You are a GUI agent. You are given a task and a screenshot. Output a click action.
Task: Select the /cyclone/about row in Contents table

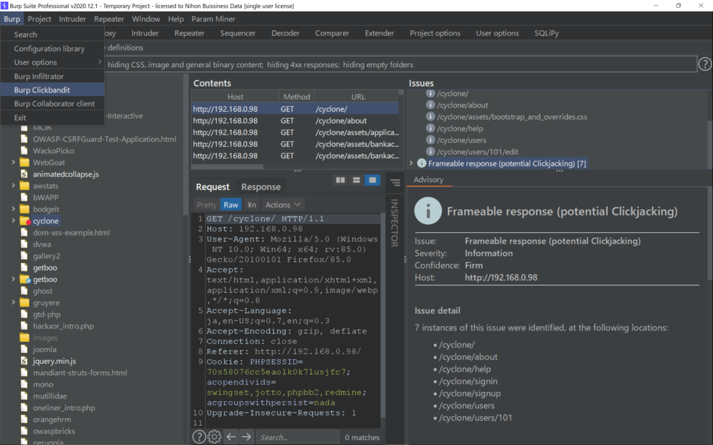tap(295, 120)
